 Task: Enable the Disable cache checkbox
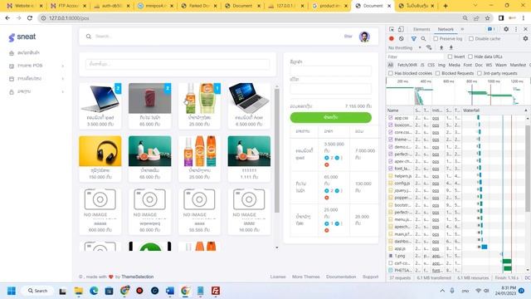471,39
